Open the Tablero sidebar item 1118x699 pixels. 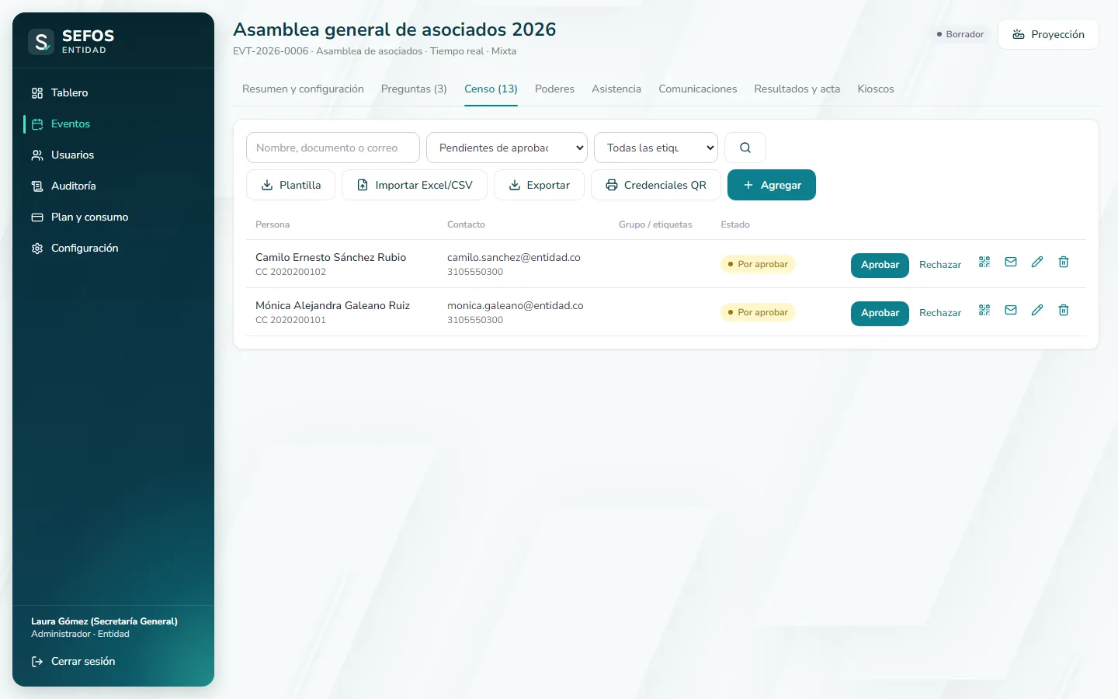point(113,93)
